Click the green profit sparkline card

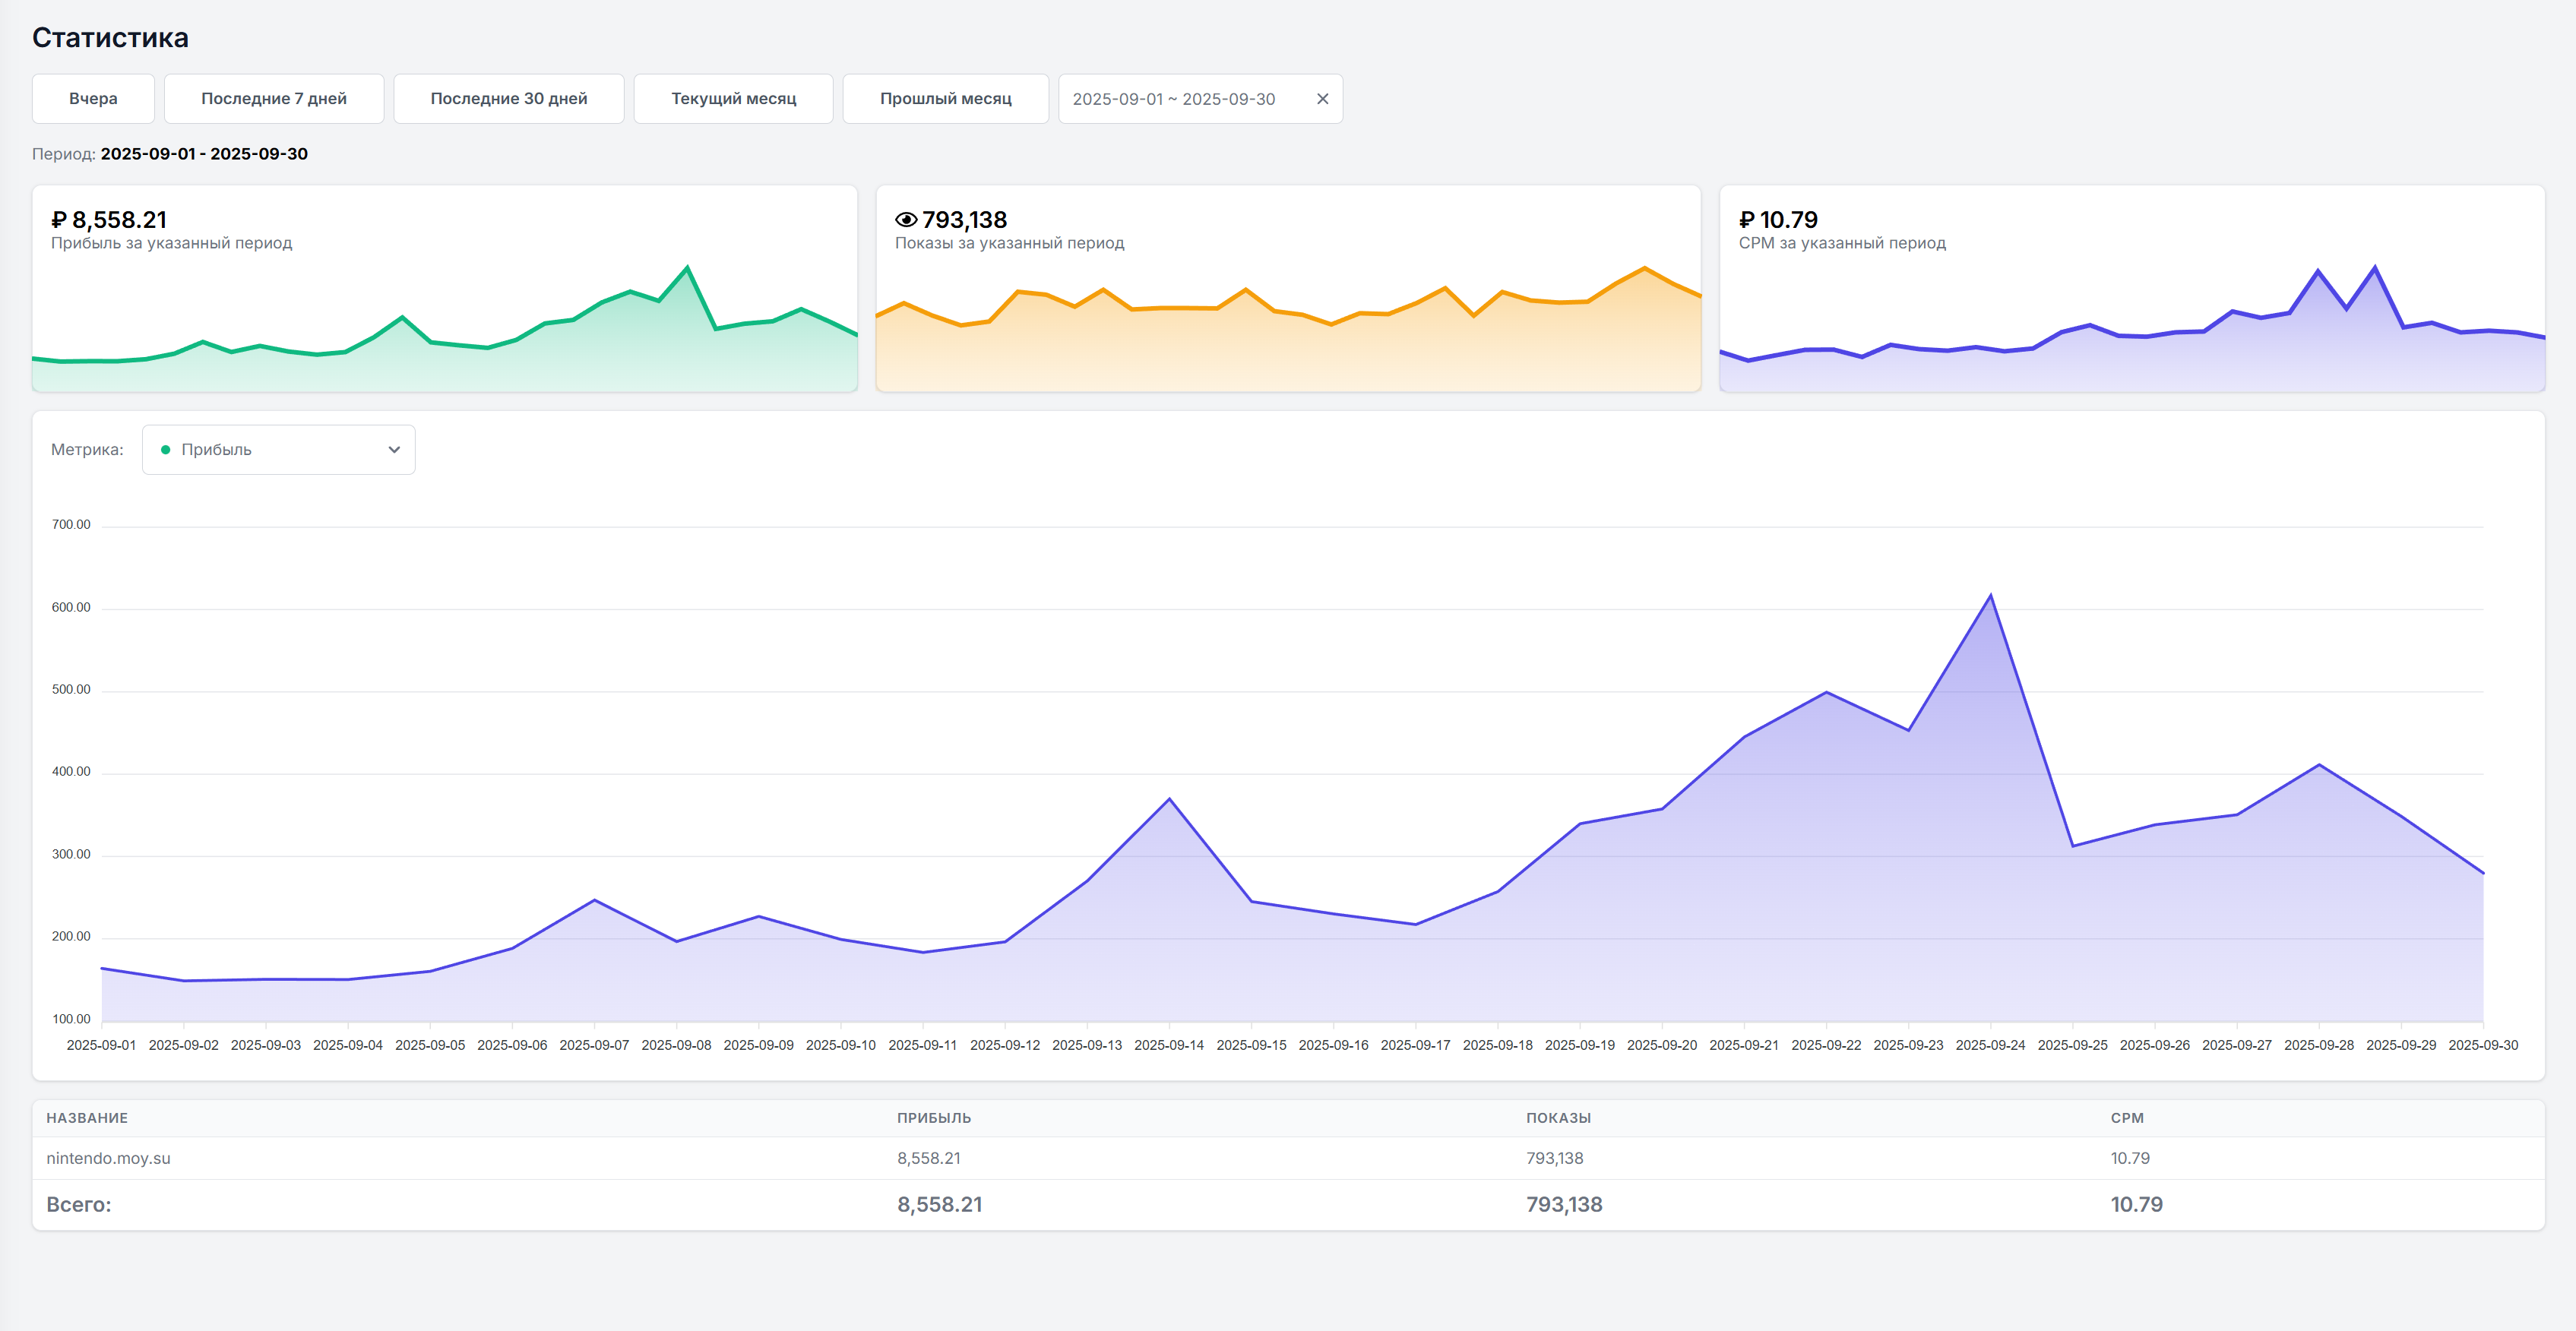click(x=444, y=320)
